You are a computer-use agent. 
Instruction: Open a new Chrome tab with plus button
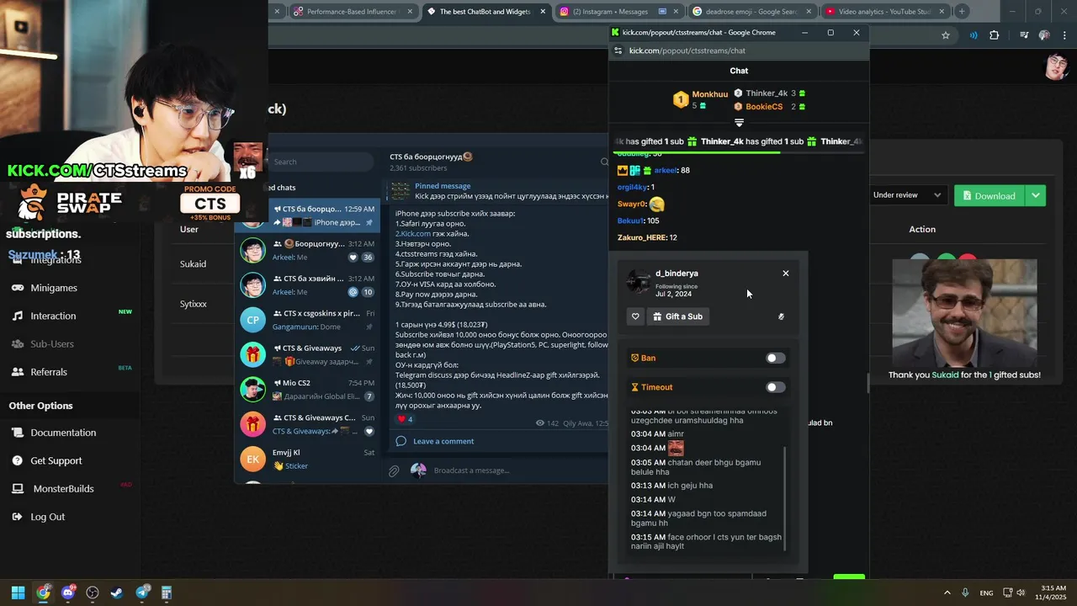962,12
